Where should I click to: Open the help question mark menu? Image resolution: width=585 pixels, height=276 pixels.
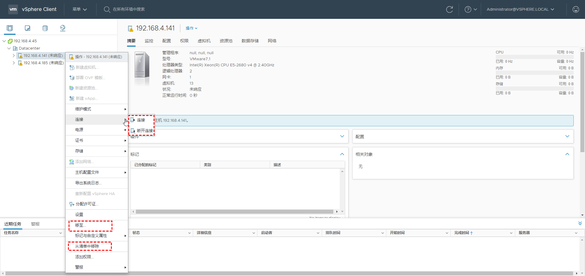tap(470, 9)
